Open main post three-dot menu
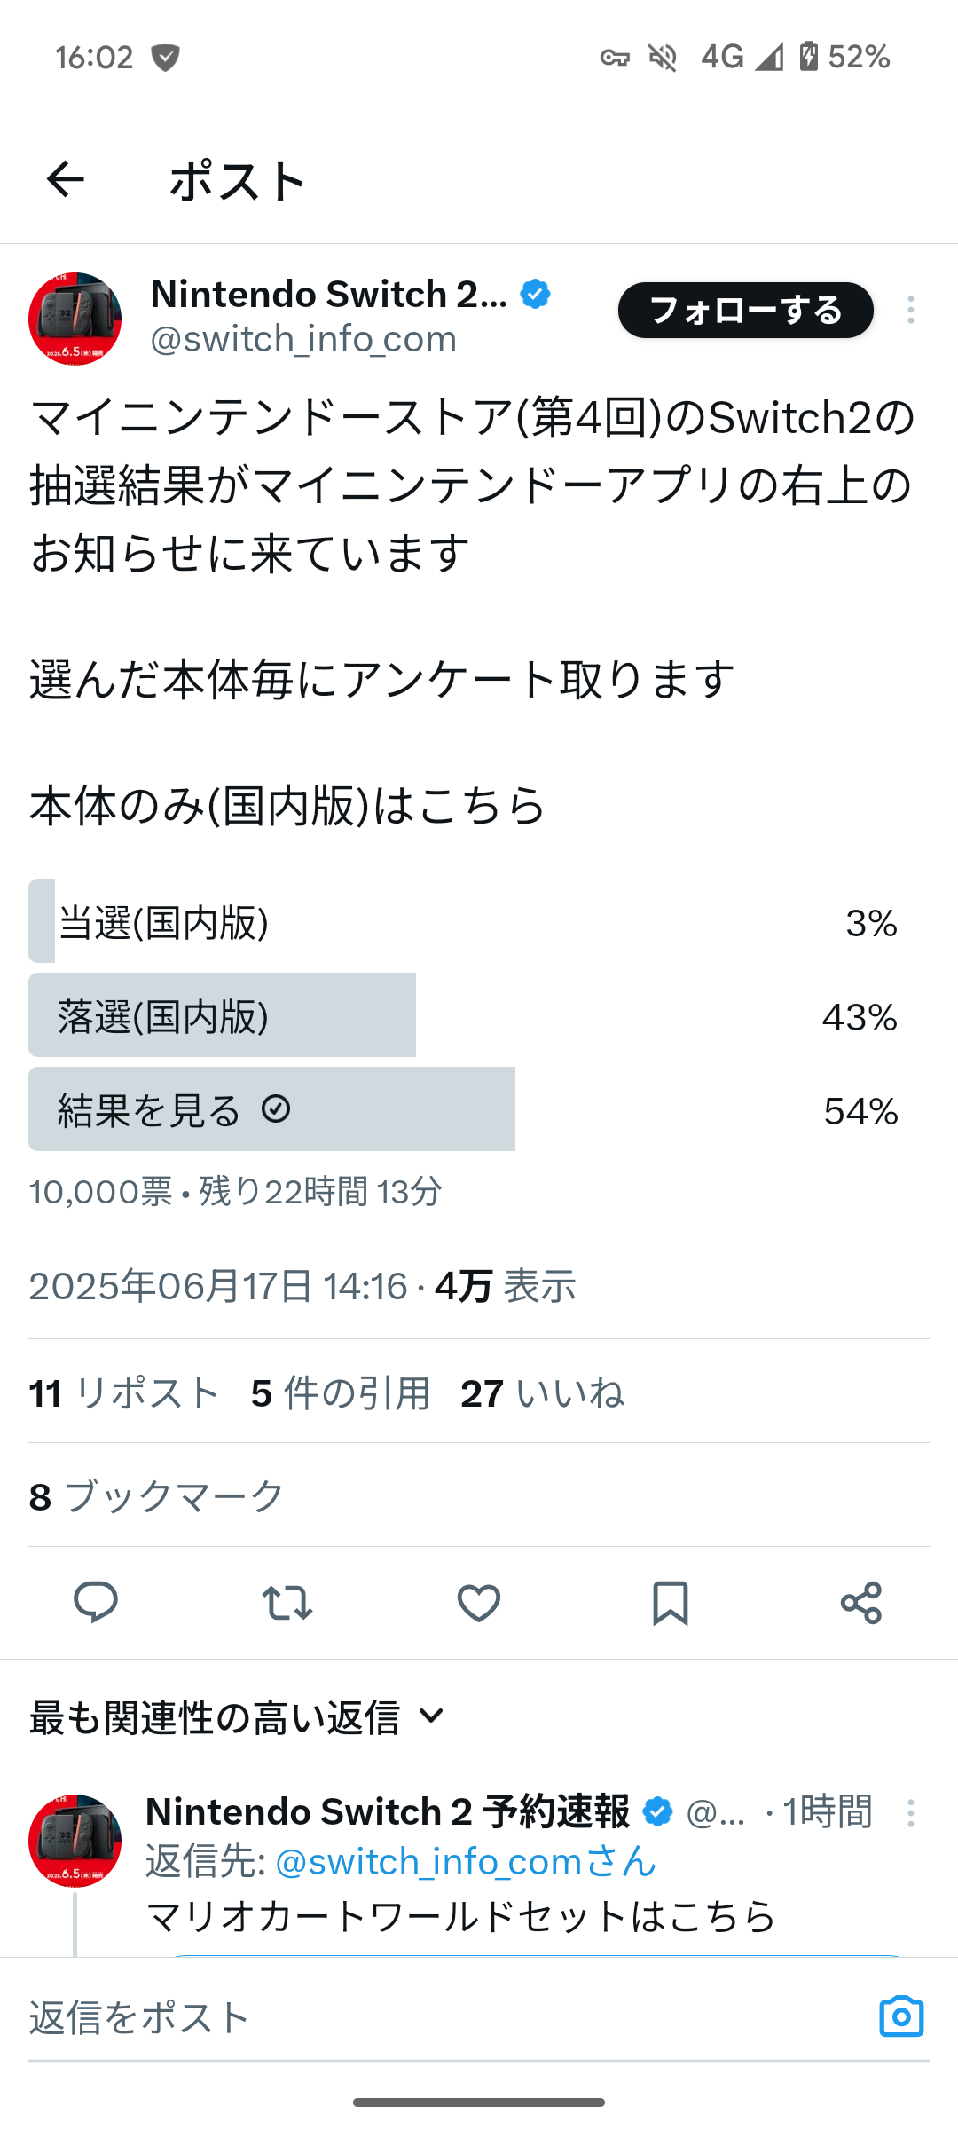 (911, 310)
